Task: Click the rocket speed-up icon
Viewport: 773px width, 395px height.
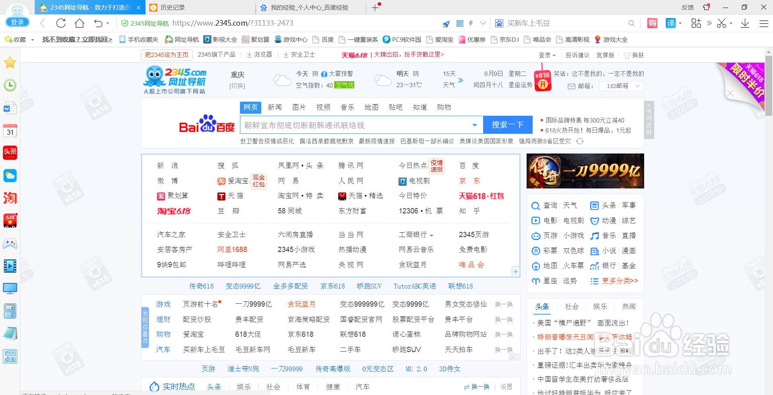Action: [x=446, y=24]
